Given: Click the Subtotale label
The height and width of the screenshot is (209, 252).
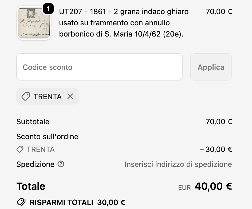Looking at the screenshot, I should (x=33, y=122).
